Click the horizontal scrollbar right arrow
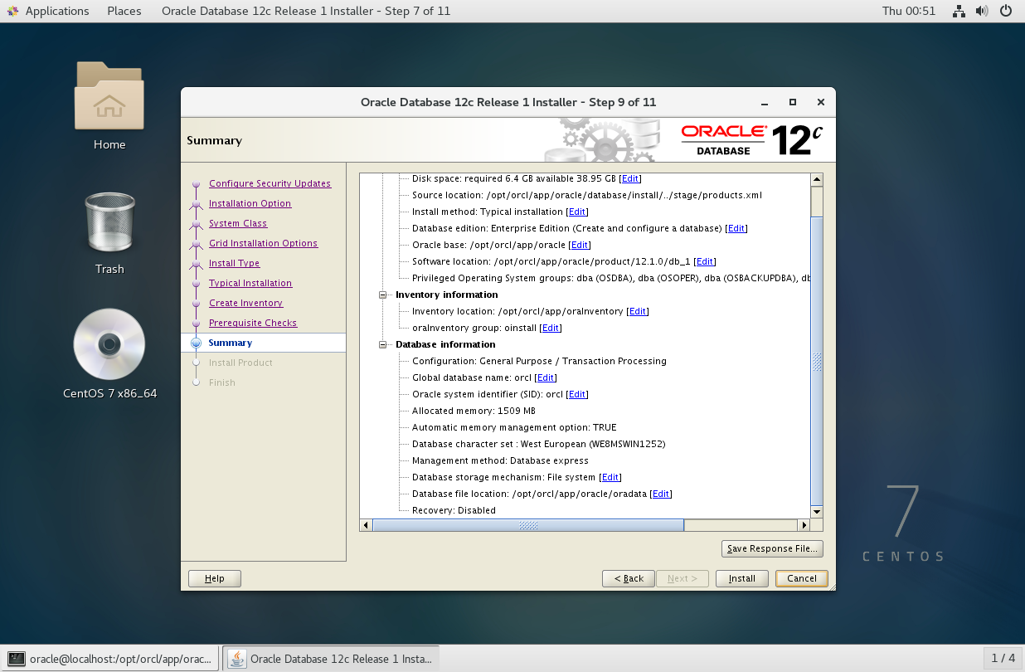 click(x=803, y=525)
